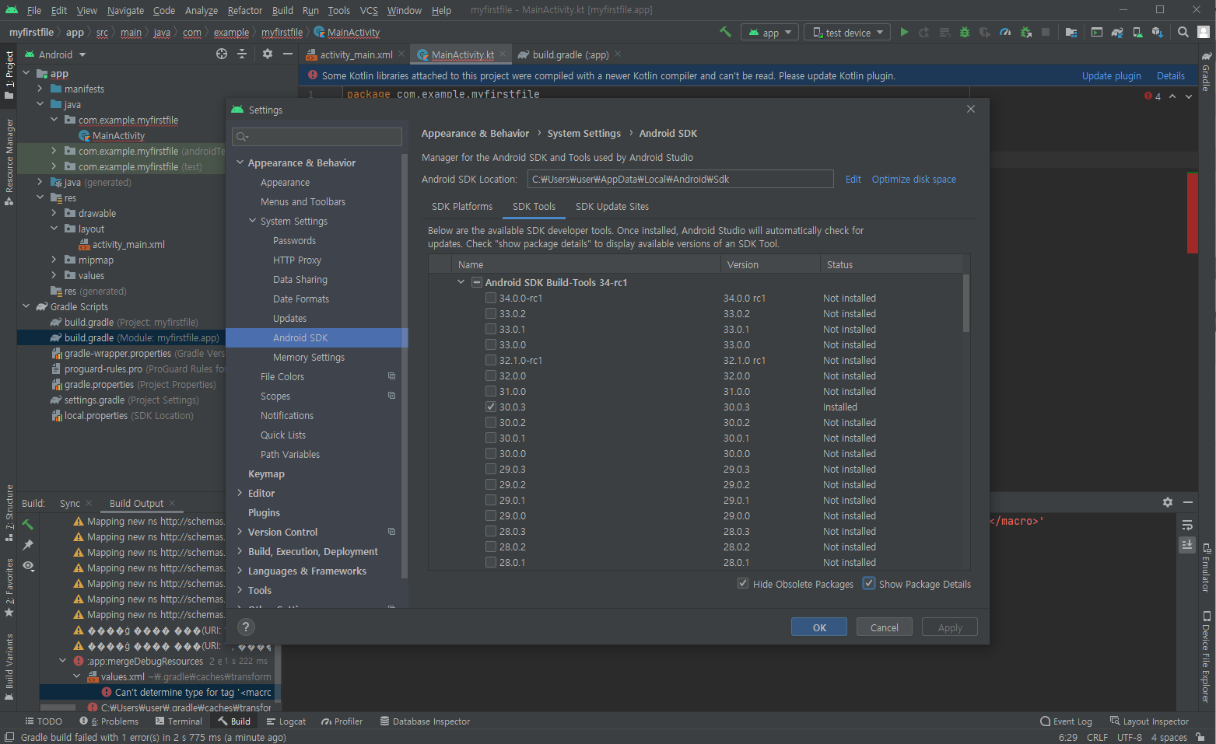The width and height of the screenshot is (1216, 744).
Task: Toggle Android SDK Build-Tools 34-rc1 group checkbox
Action: click(477, 282)
